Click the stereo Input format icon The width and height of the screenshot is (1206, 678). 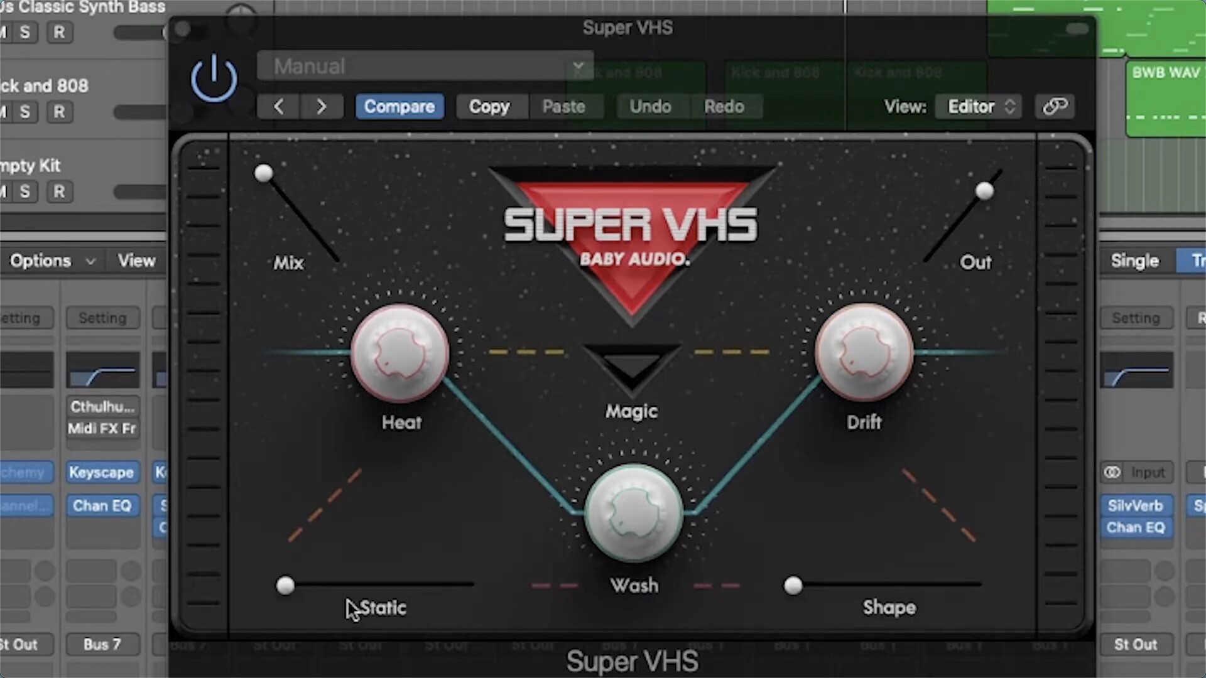tap(1112, 473)
